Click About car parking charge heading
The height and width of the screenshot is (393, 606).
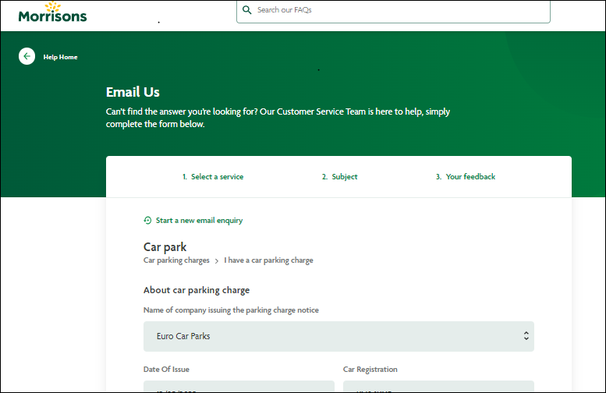pyautogui.click(x=197, y=290)
